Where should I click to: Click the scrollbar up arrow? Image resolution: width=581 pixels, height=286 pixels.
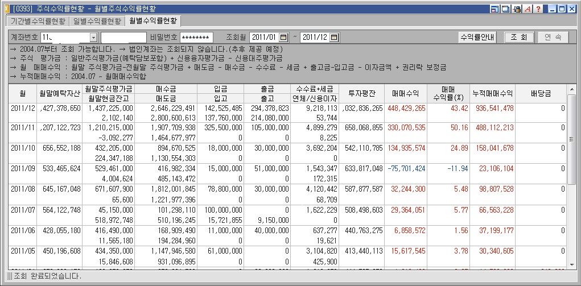572,89
